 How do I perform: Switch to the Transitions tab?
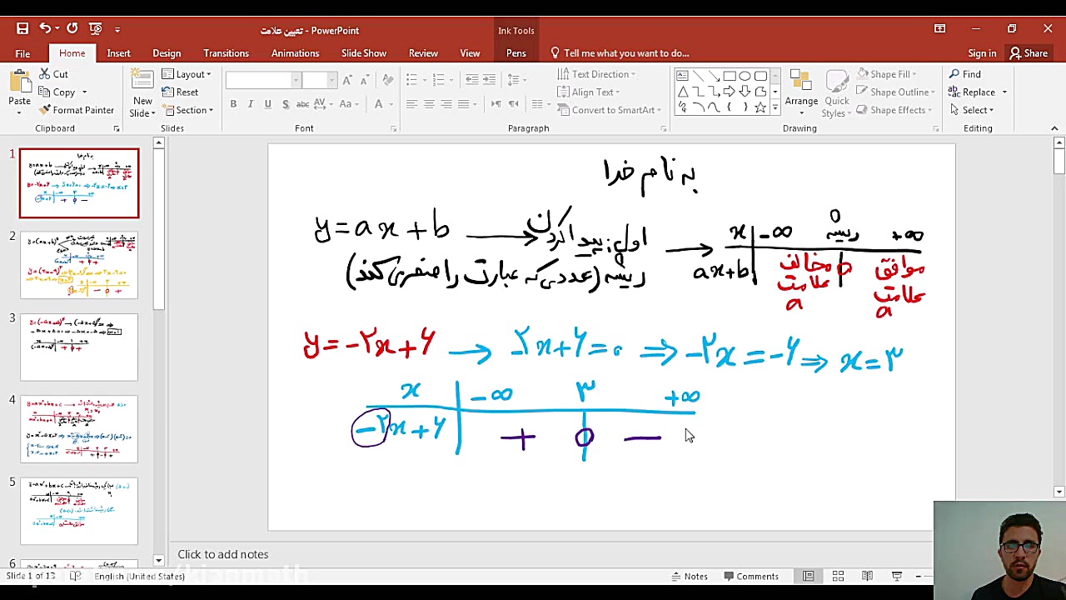(x=226, y=53)
